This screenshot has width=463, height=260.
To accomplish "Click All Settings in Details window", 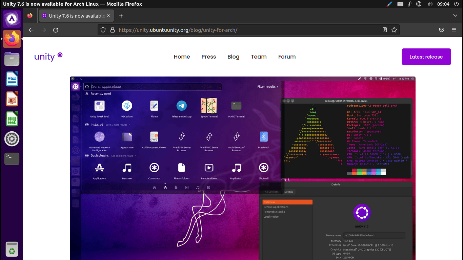I will click(271, 192).
